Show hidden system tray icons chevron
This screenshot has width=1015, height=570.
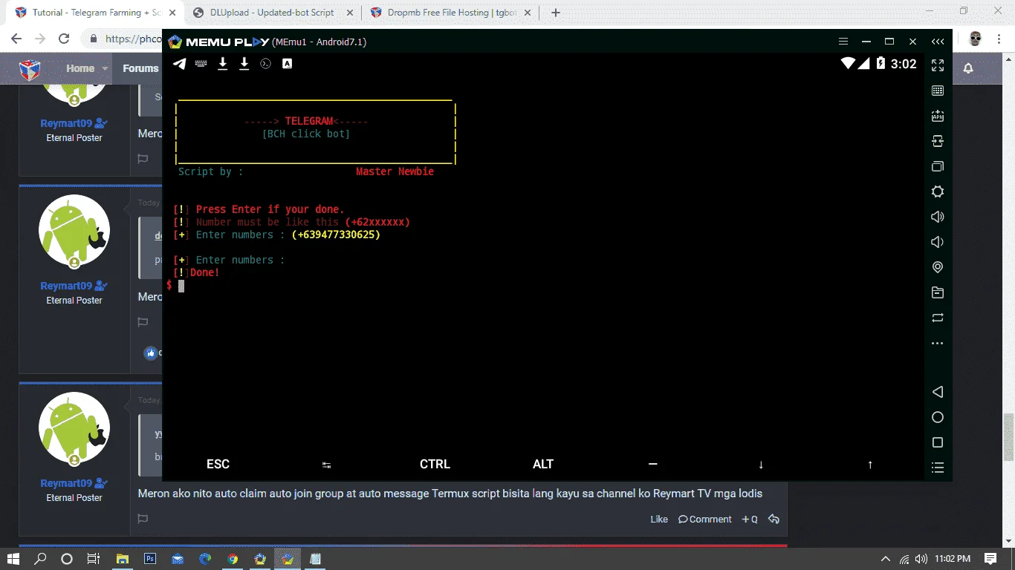[886, 559]
